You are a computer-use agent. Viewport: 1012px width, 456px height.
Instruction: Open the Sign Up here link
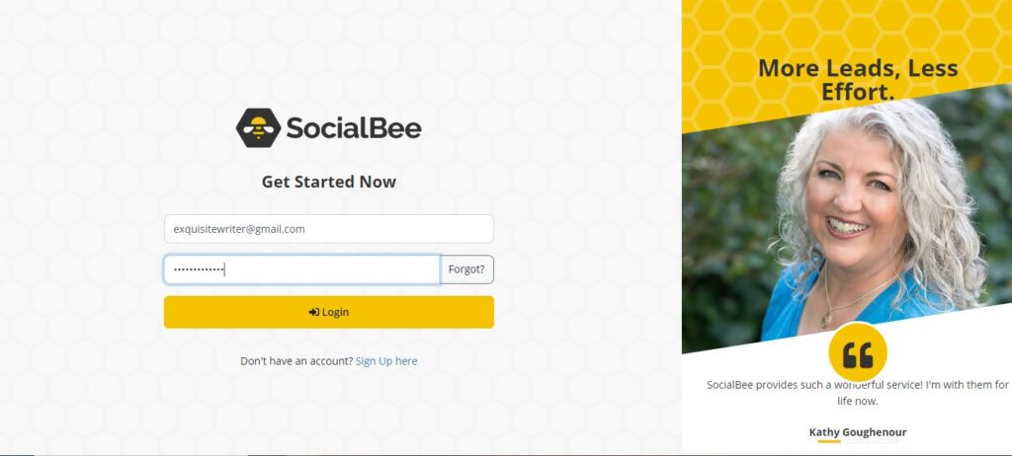[386, 361]
